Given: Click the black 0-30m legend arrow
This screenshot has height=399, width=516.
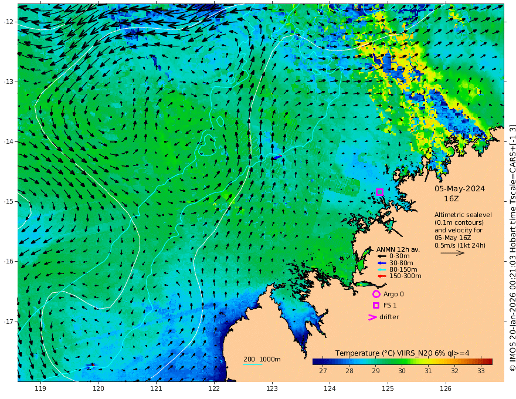Looking at the screenshot, I should [x=381, y=256].
